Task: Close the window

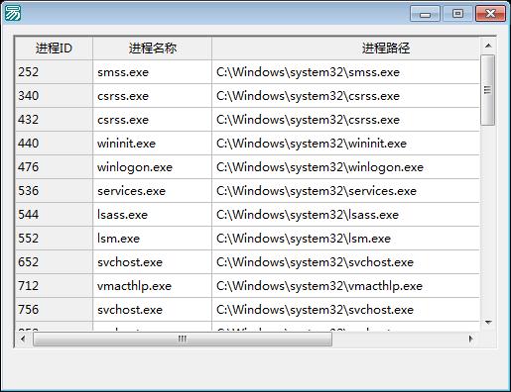Action: pyautogui.click(x=490, y=14)
